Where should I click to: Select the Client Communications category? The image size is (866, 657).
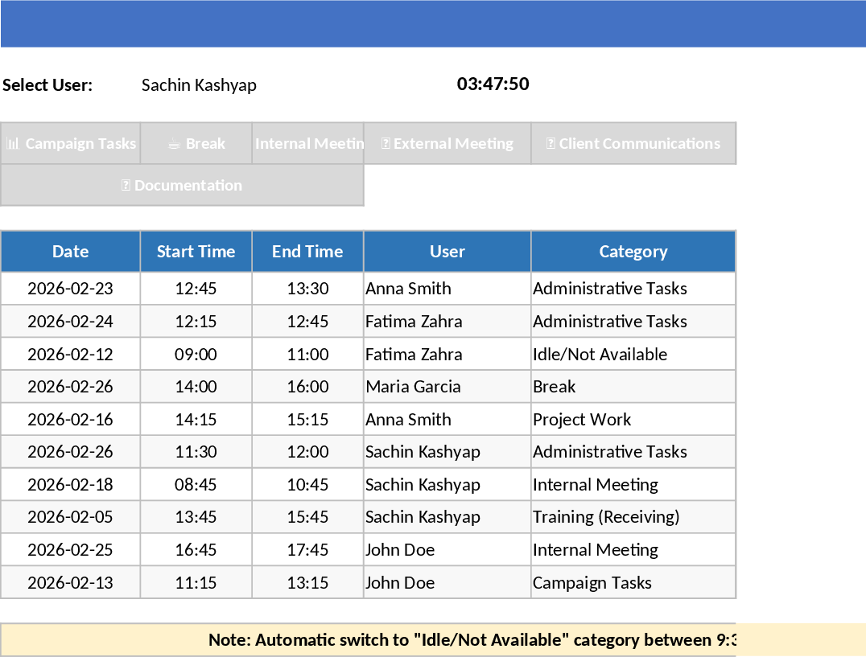tap(633, 143)
